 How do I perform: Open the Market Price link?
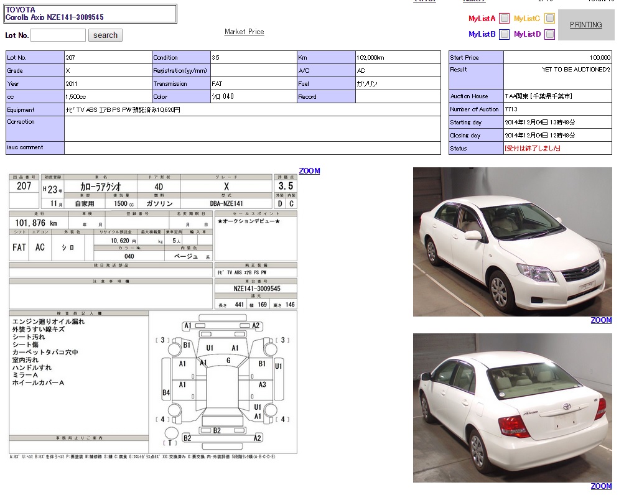click(x=244, y=32)
